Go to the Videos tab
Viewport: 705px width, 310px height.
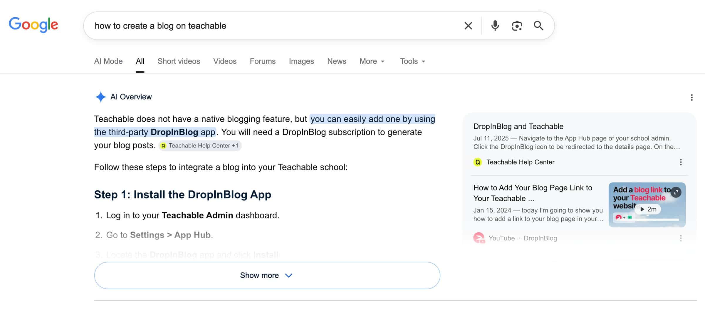(225, 61)
